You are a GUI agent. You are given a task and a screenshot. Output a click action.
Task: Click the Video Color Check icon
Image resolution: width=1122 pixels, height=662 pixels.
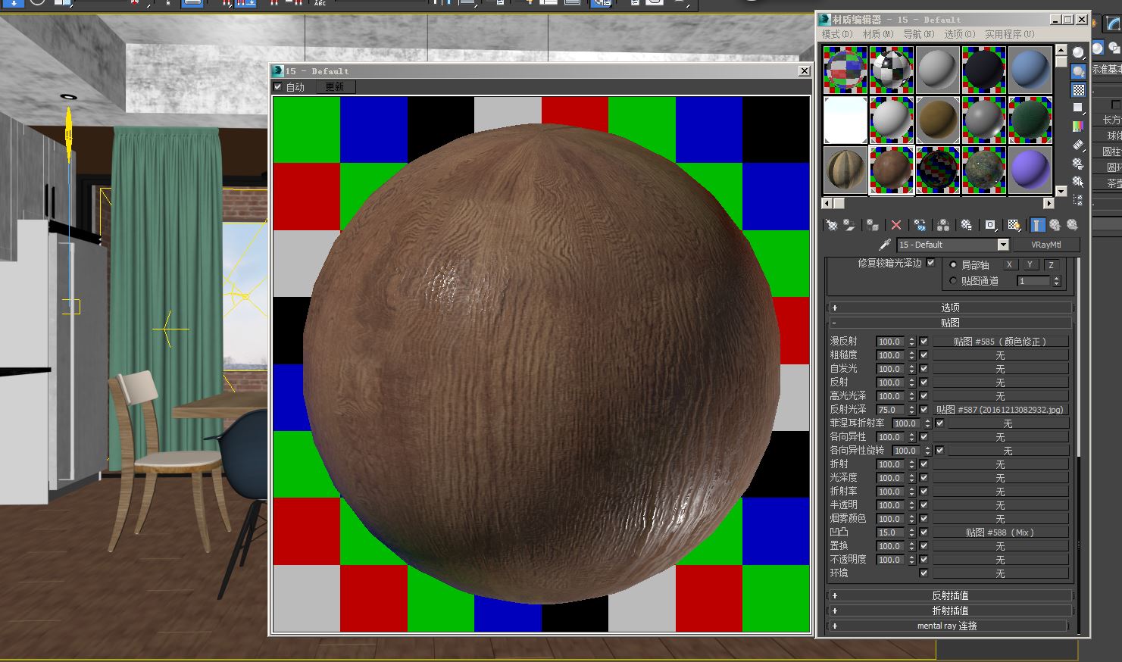[x=1079, y=126]
